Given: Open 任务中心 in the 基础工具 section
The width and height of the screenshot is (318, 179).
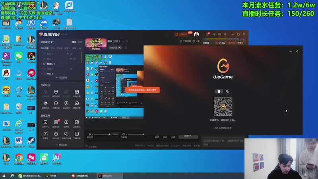Looking at the screenshot, I should [45, 124].
